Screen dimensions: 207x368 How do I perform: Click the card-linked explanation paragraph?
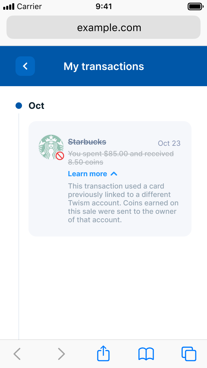(123, 203)
